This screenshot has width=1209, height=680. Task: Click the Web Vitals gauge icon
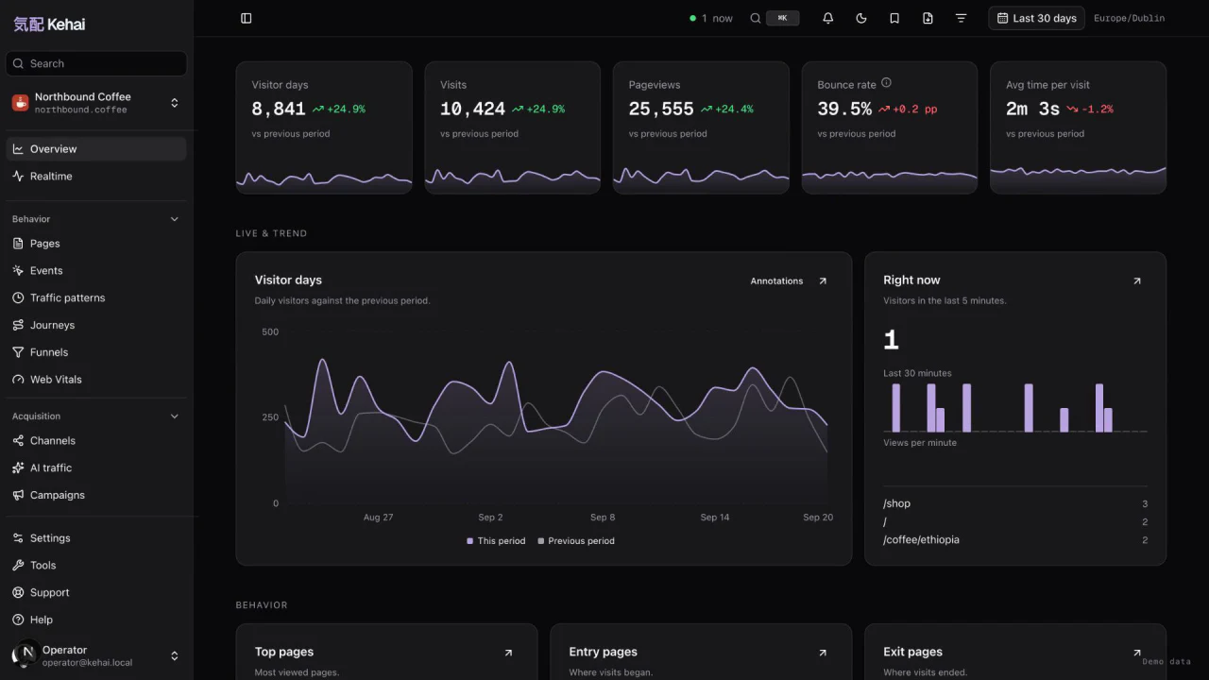(x=18, y=380)
